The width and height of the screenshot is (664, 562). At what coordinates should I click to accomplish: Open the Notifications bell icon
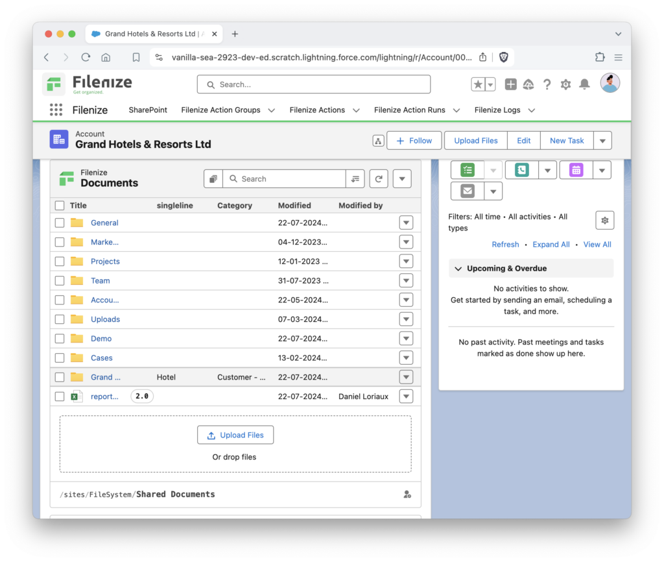(x=584, y=84)
